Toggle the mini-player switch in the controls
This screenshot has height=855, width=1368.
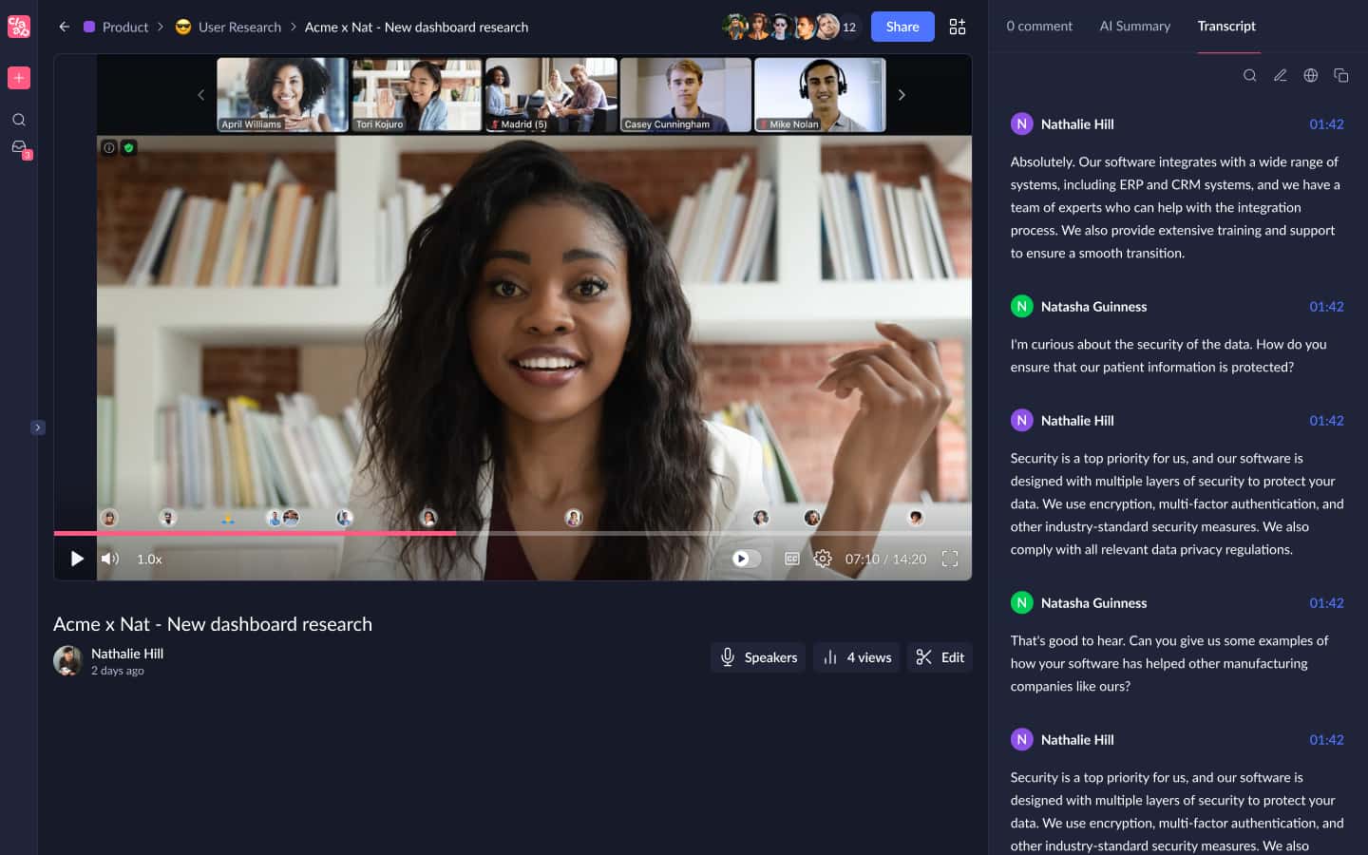pyautogui.click(x=744, y=559)
